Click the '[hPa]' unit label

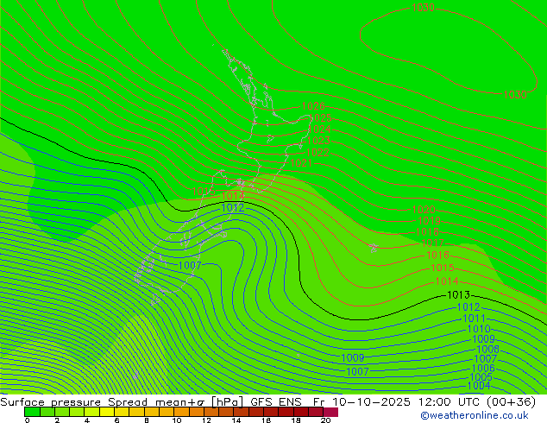click(227, 402)
